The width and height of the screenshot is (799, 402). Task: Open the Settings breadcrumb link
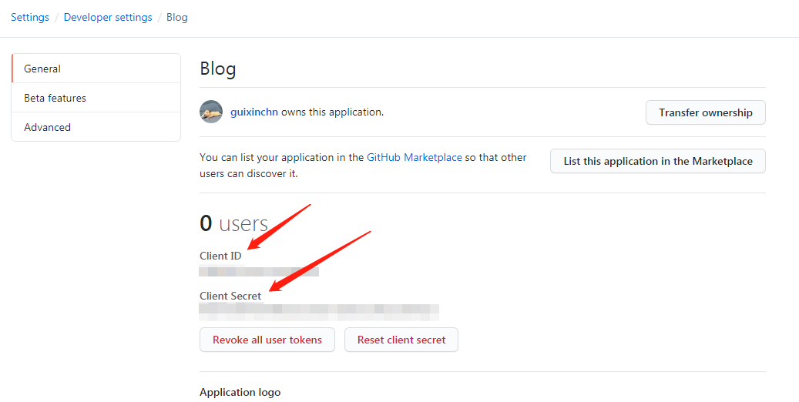pyautogui.click(x=30, y=17)
